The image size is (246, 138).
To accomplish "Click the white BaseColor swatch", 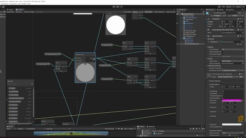I will tap(231, 124).
